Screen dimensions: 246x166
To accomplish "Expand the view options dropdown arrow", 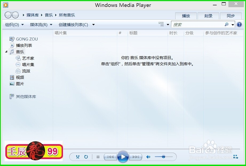I will (168, 25).
